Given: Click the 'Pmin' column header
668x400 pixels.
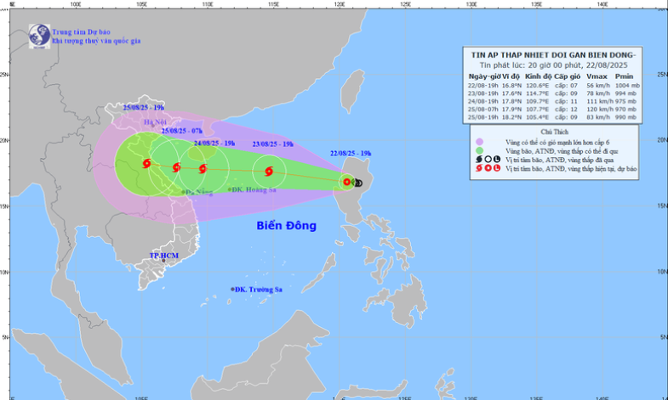Looking at the screenshot, I should 624,76.
